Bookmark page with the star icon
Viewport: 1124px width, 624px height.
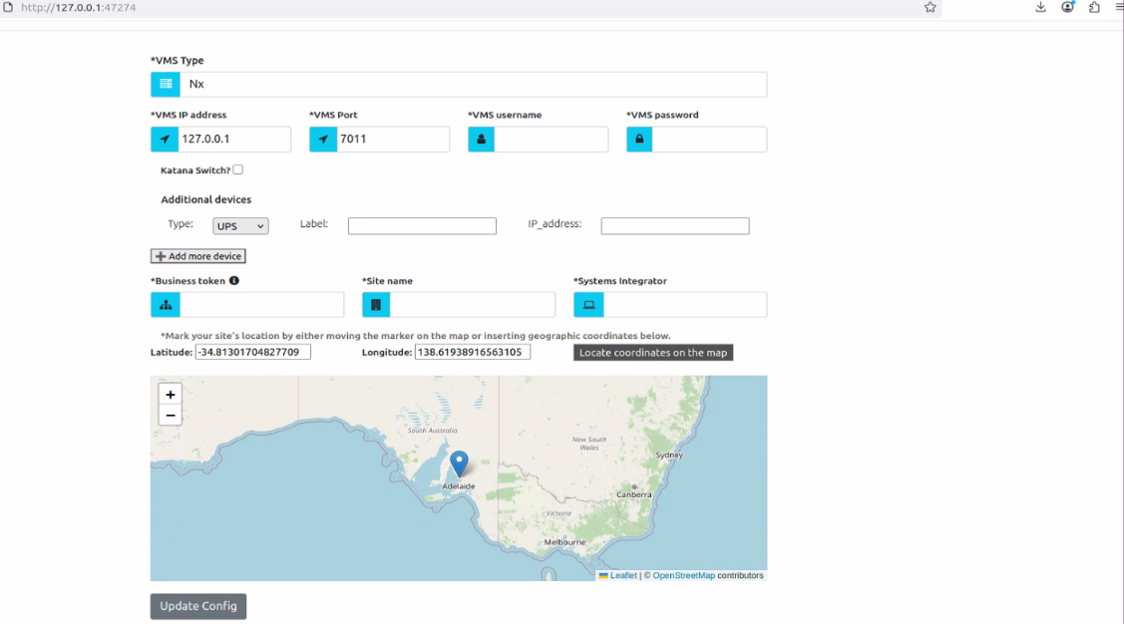point(931,7)
